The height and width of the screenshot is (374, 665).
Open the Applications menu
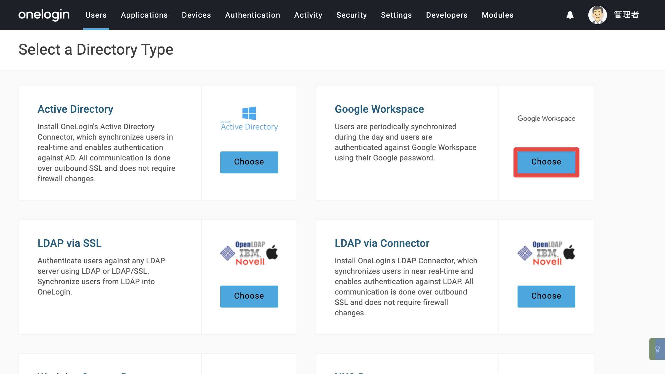pyautogui.click(x=144, y=15)
